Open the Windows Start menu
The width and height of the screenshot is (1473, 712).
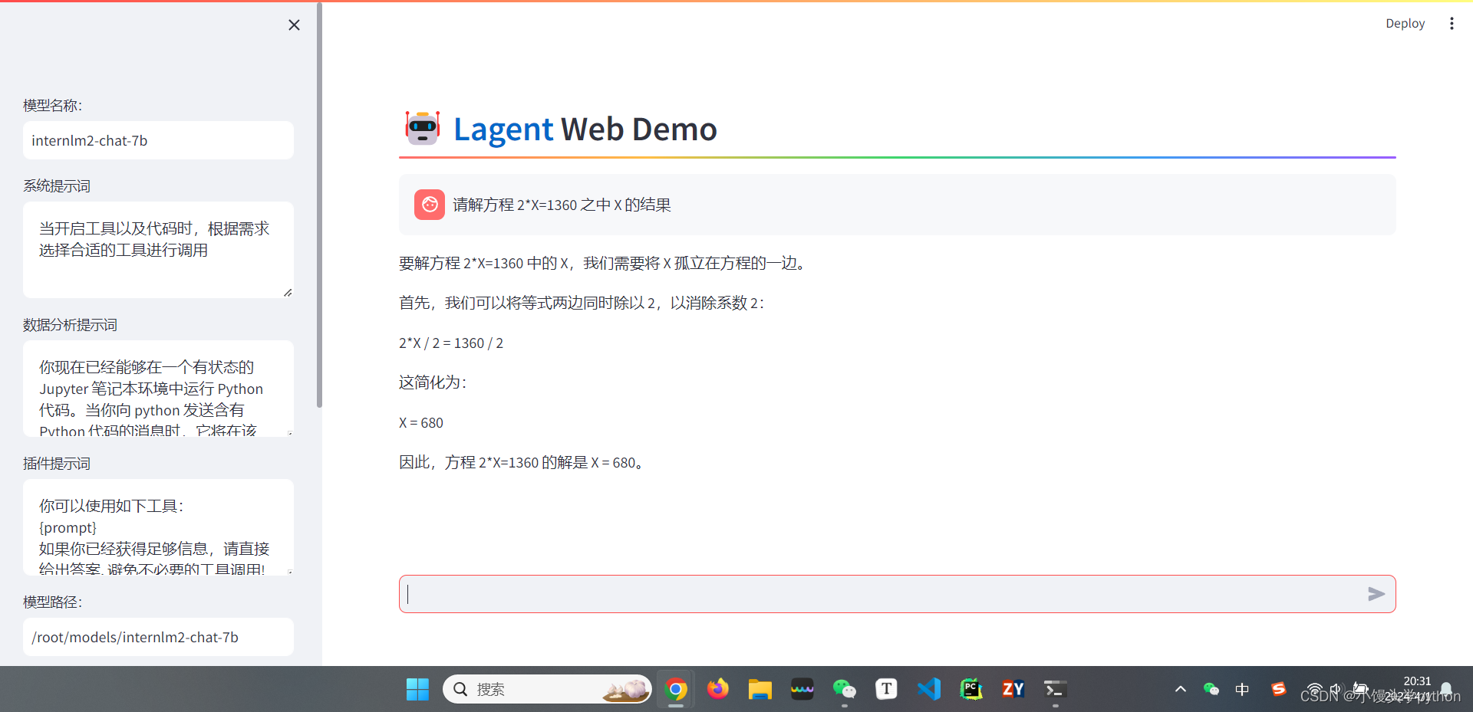[x=417, y=689]
